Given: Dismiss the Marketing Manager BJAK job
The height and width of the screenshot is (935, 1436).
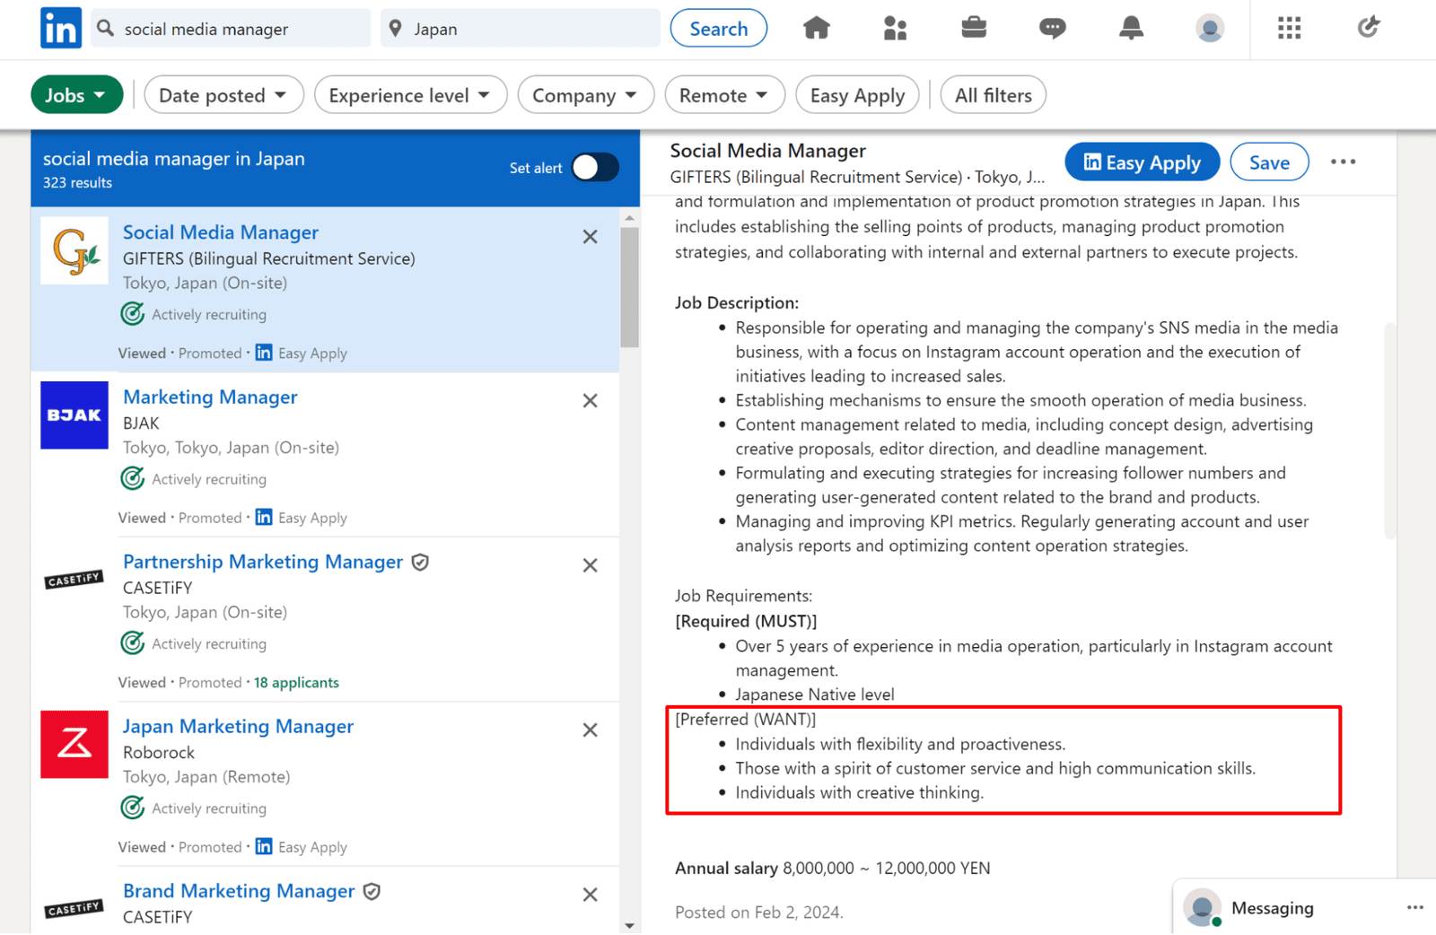Looking at the screenshot, I should pyautogui.click(x=590, y=401).
